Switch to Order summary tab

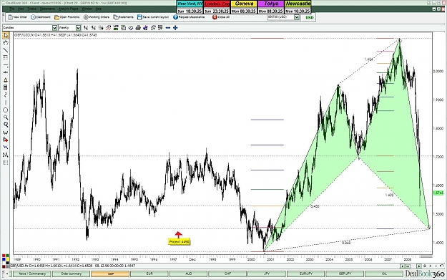71,274
